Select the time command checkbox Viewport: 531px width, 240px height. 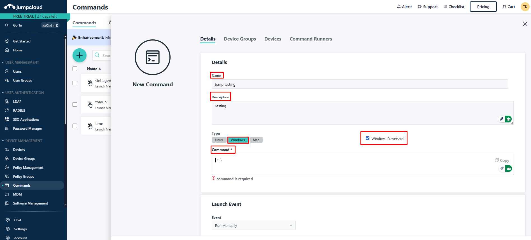pos(75,126)
